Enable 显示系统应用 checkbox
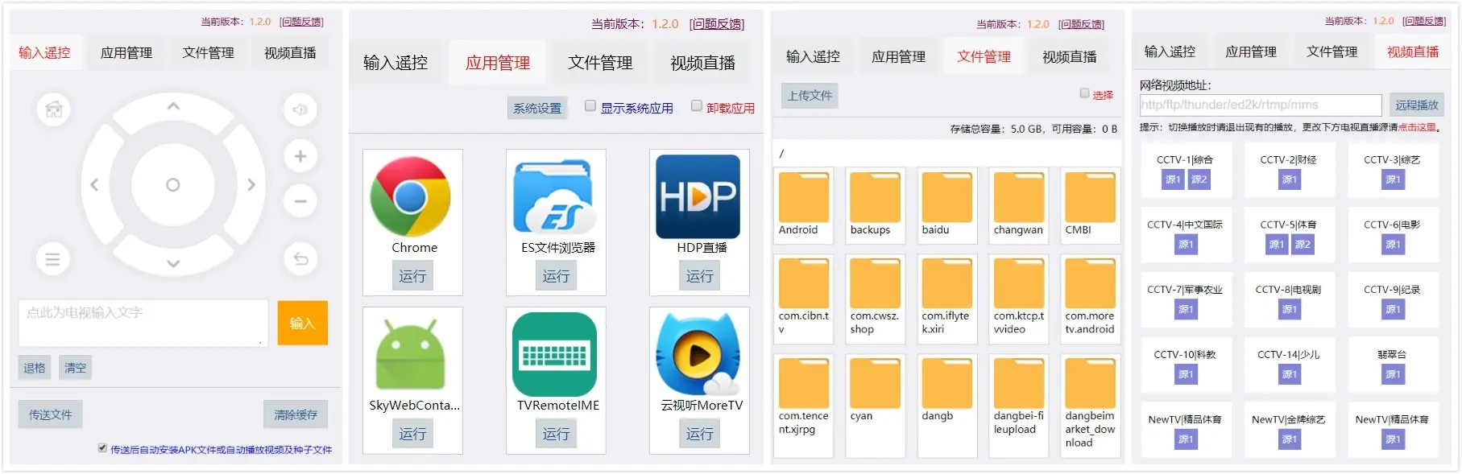This screenshot has width=1462, height=474. coord(590,105)
